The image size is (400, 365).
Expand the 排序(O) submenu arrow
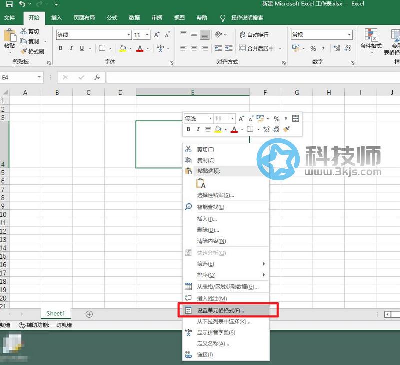click(x=264, y=275)
